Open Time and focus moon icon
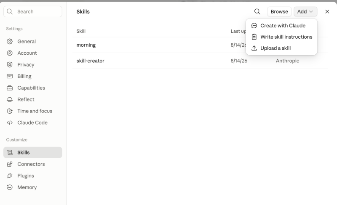337x205 pixels. coord(10,111)
